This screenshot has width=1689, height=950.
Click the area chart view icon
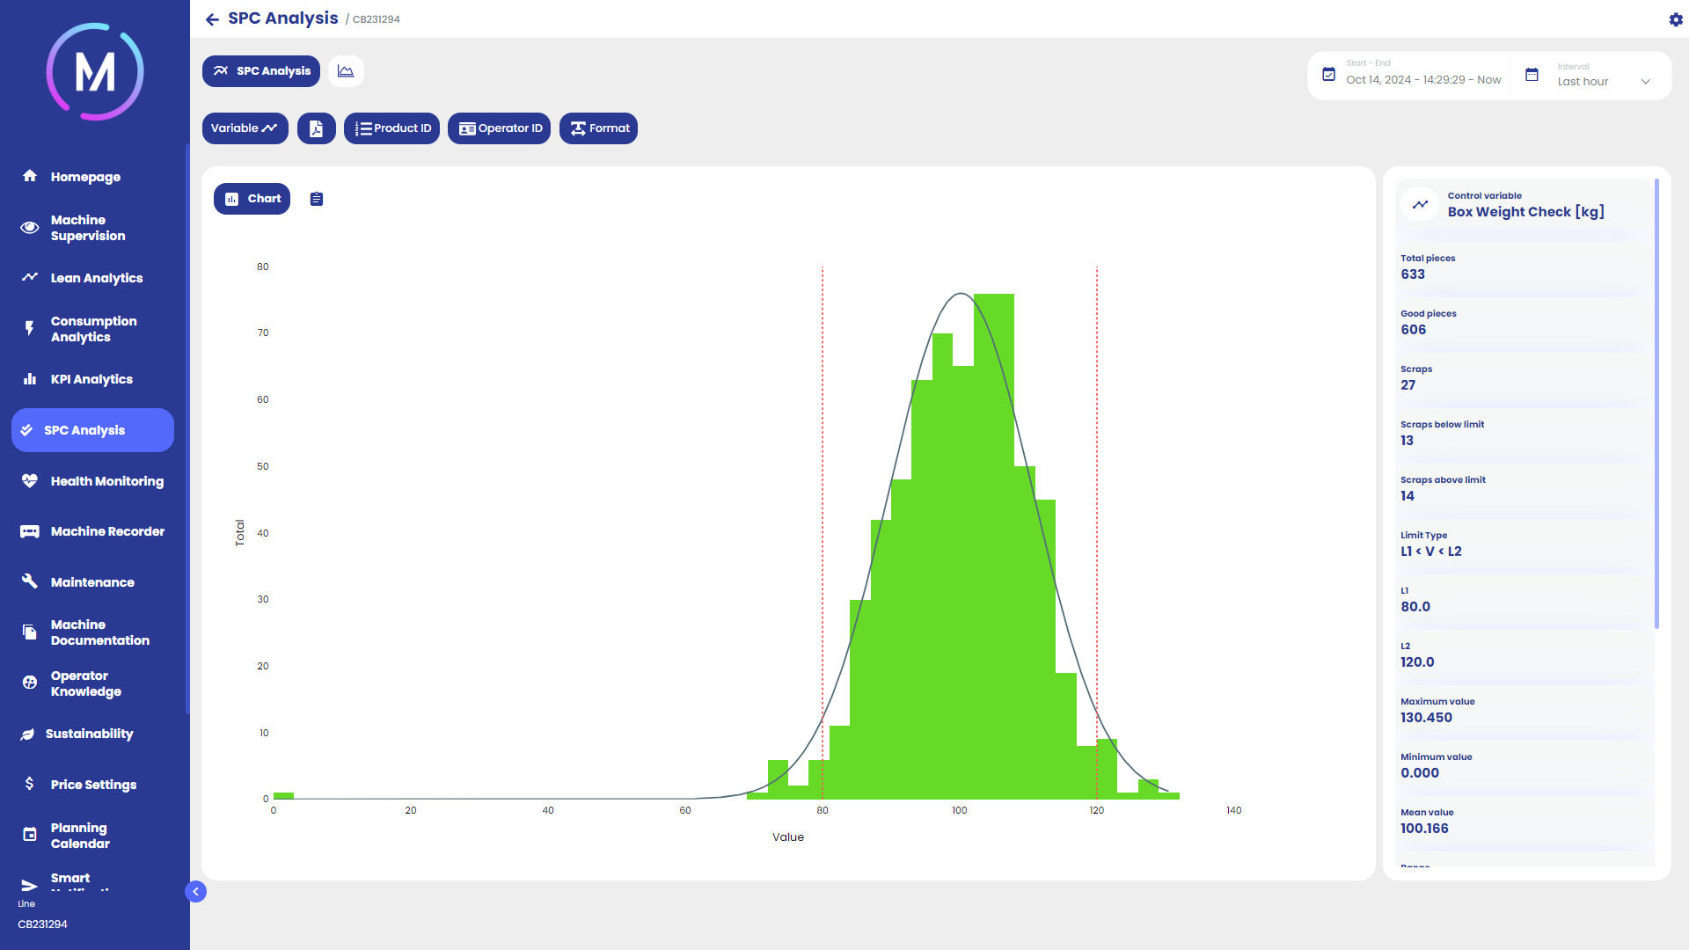[346, 71]
